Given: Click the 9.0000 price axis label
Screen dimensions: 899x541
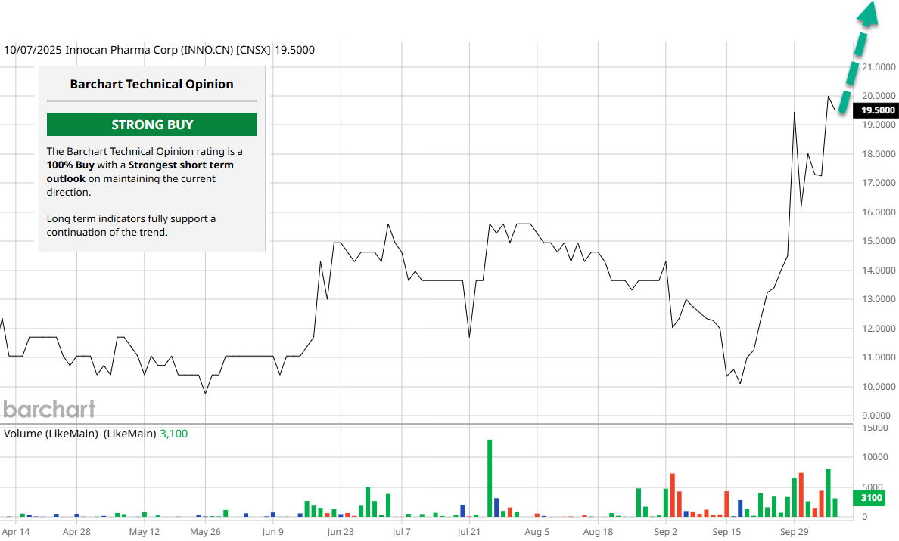Looking at the screenshot, I should pyautogui.click(x=876, y=416).
